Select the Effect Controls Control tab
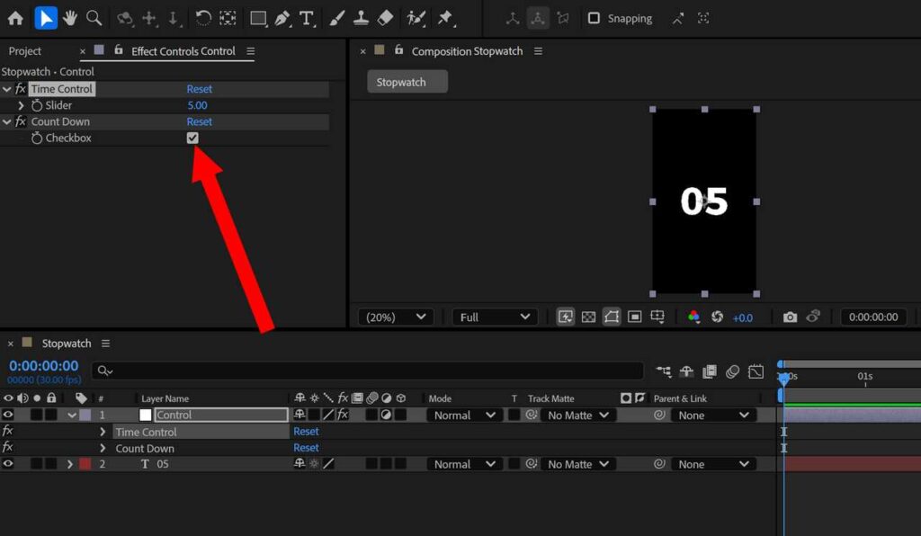The width and height of the screenshot is (921, 536). [183, 51]
